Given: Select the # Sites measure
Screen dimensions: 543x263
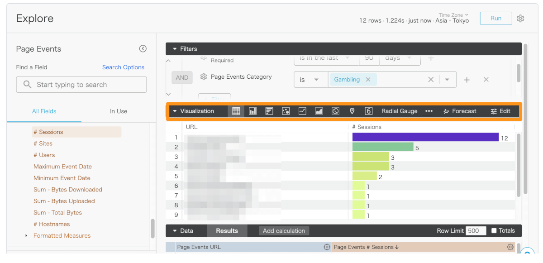Looking at the screenshot, I should click(43, 143).
